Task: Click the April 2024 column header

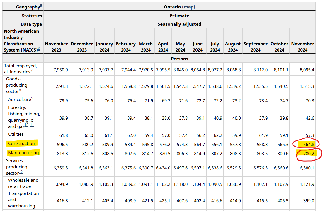Action: 163,47
